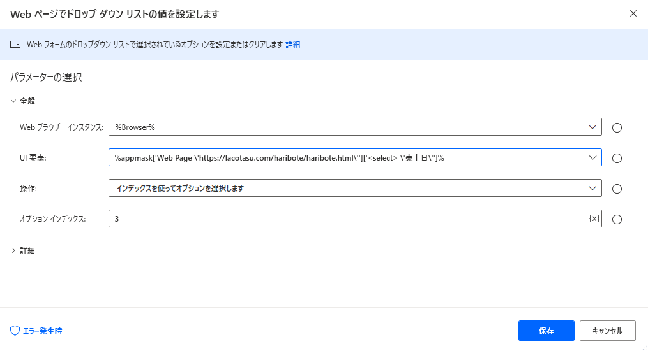Click info icon beside UI 要素 field
This screenshot has width=648, height=351.
(x=617, y=158)
